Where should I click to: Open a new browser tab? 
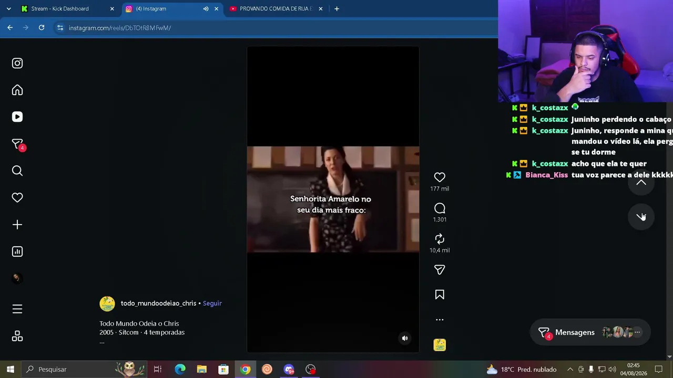[x=336, y=9]
